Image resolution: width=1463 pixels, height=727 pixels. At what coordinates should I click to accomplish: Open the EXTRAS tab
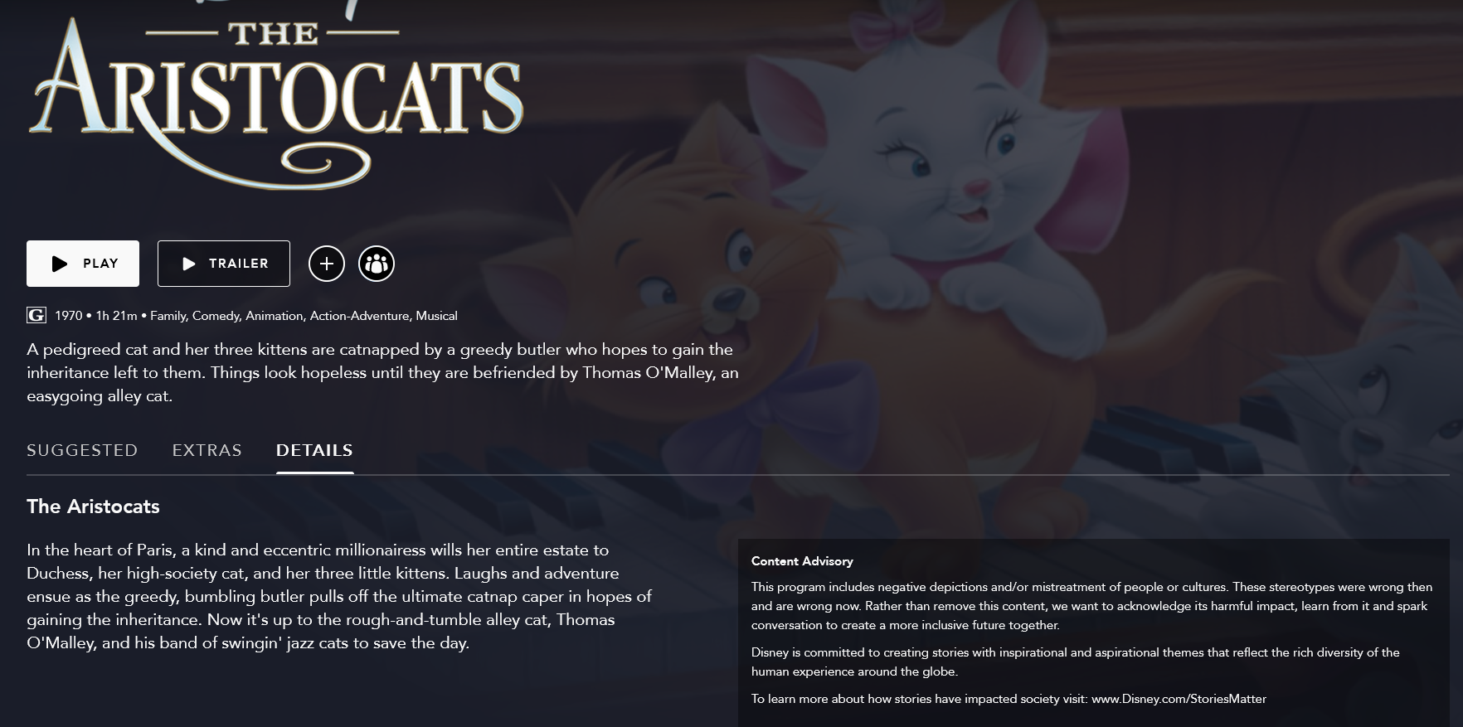click(x=207, y=450)
